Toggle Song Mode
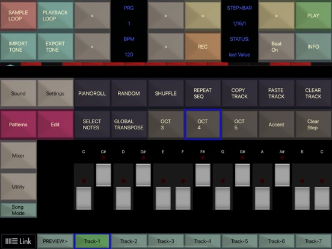332x249 pixels. pos(19,210)
